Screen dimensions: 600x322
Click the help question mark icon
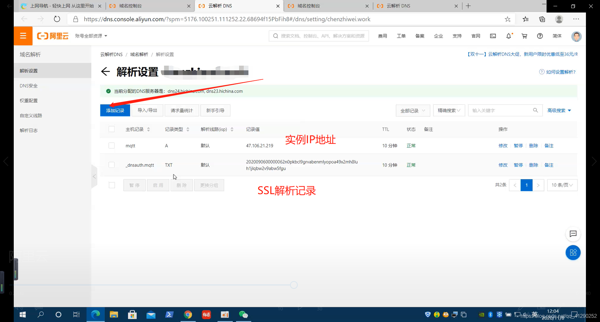540,36
